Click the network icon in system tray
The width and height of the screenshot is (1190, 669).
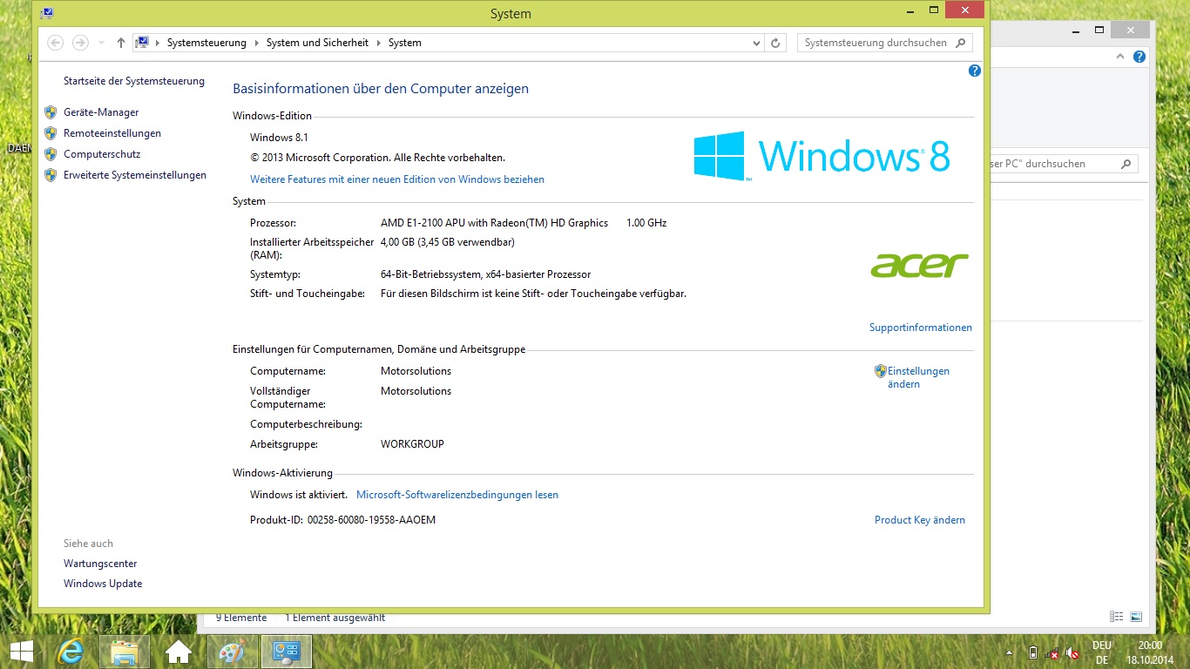tap(1052, 652)
